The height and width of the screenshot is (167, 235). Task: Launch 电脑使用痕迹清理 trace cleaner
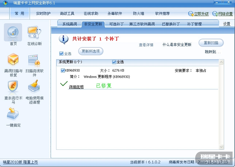34,86
